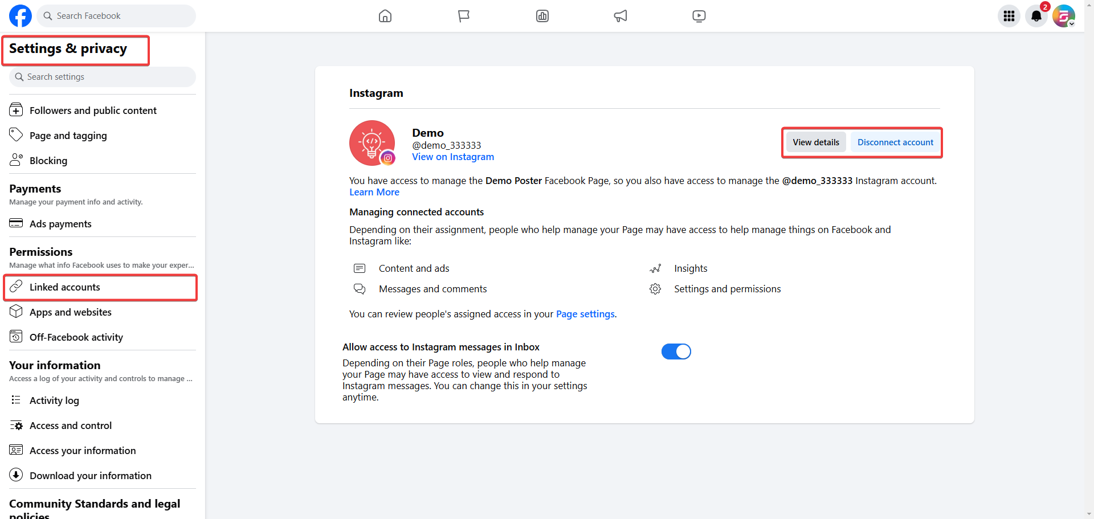Click the Insights graph icon in the list
The width and height of the screenshot is (1094, 519).
point(655,268)
